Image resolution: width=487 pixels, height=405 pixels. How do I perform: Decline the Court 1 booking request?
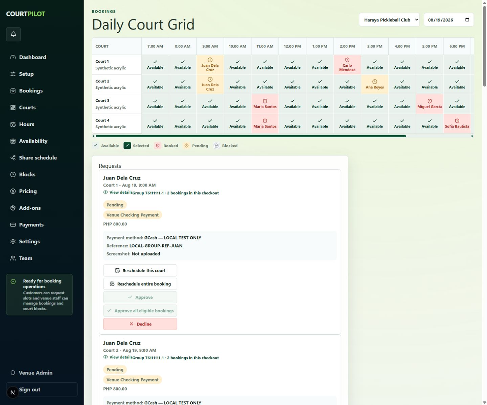[x=140, y=324]
